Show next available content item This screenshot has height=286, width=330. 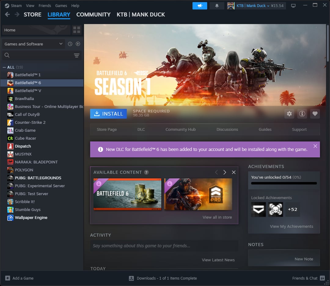[225, 172]
